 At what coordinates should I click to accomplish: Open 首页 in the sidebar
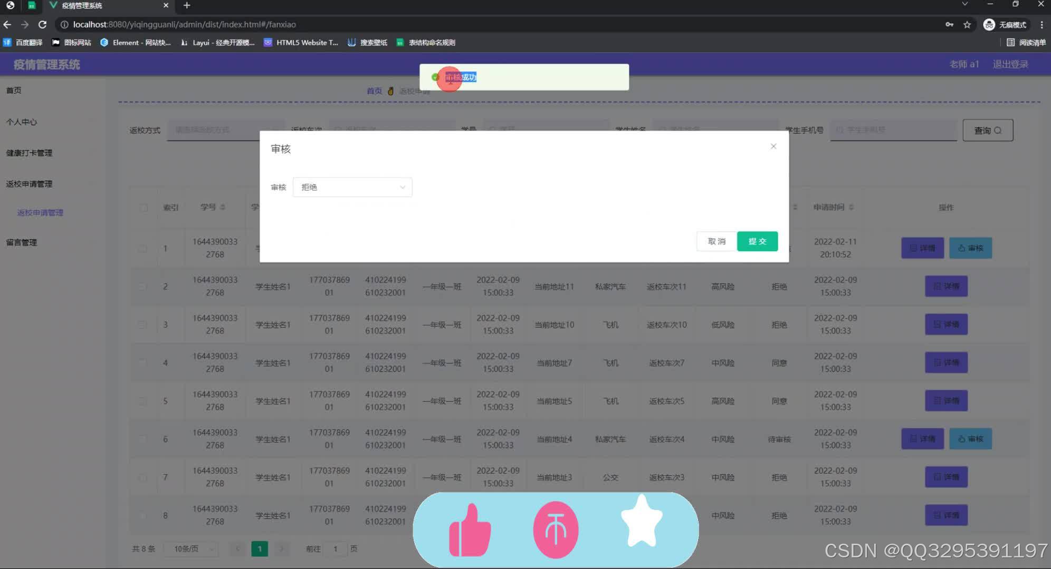[14, 90]
